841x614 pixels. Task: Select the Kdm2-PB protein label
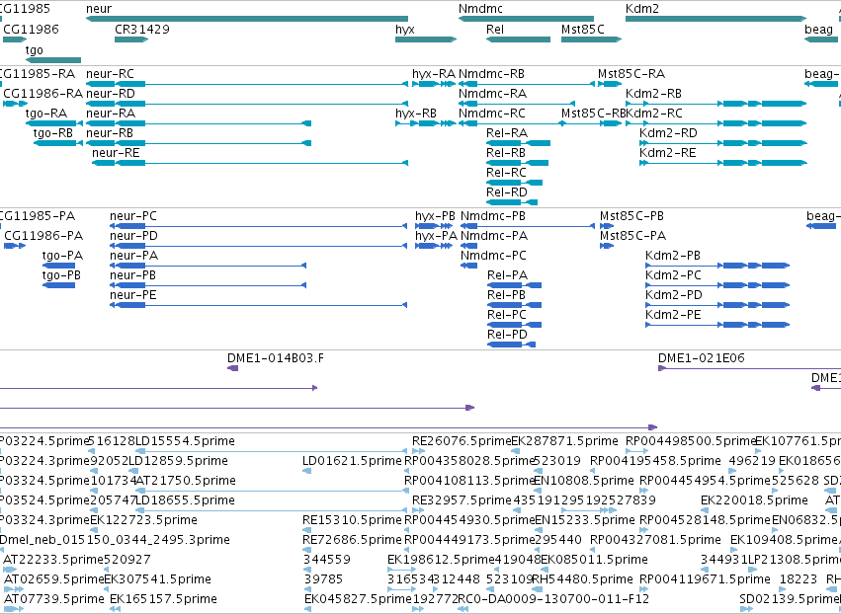[673, 256]
